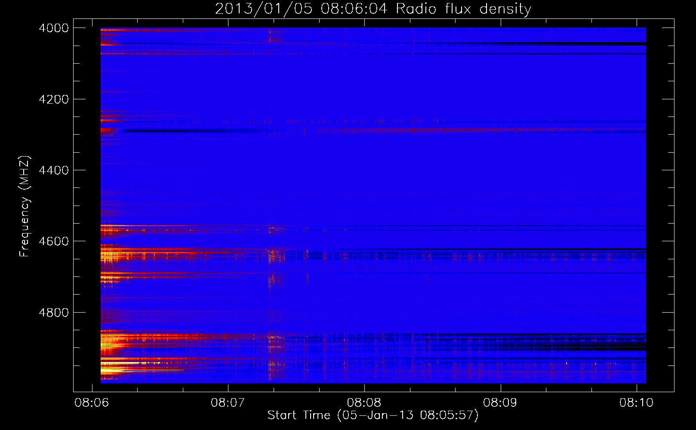This screenshot has height=430, width=696.
Task: Click the 'Frequency (MHZ)' axis label
Action: click(x=25, y=206)
